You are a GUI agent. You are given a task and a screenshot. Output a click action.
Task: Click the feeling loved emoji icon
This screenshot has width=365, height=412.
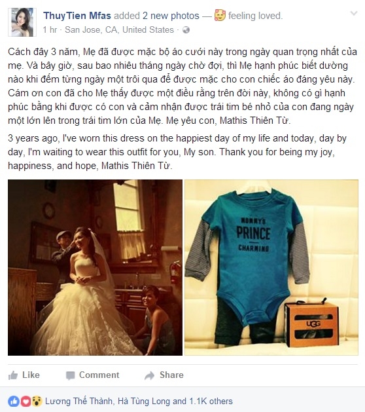220,16
